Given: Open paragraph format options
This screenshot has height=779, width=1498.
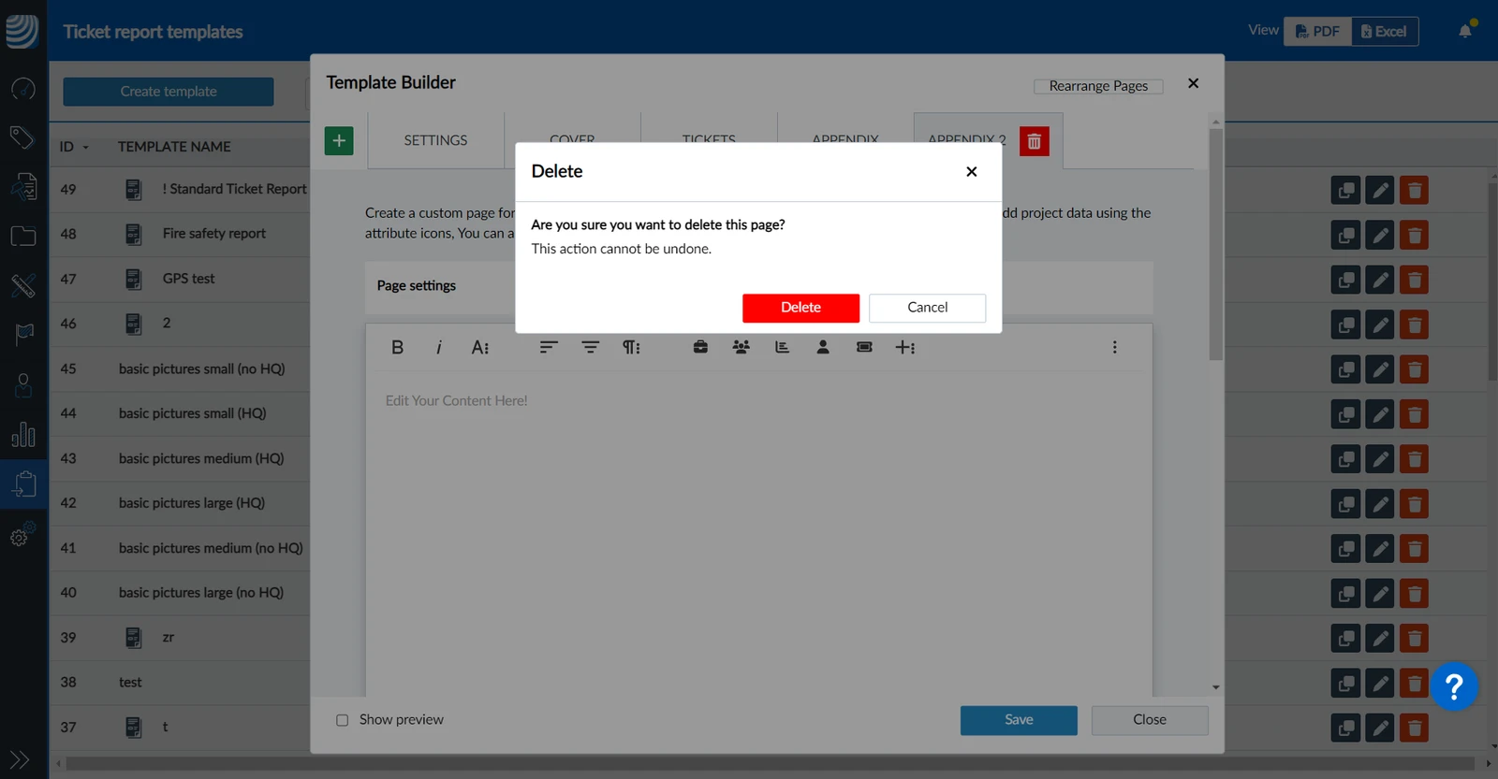Looking at the screenshot, I should click(x=631, y=347).
